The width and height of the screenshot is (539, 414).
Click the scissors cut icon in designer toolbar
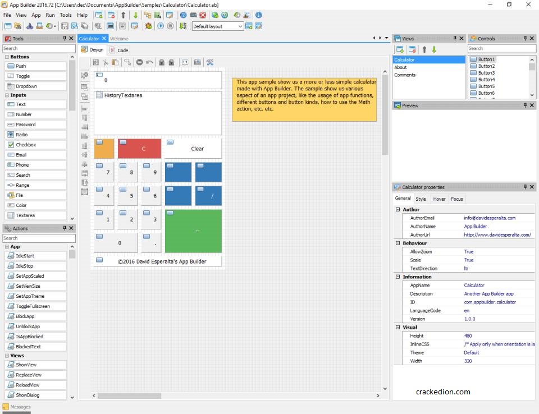(x=106, y=62)
